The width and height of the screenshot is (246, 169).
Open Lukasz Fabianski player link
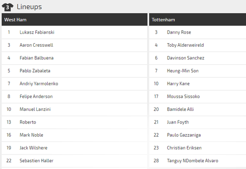[37, 32]
